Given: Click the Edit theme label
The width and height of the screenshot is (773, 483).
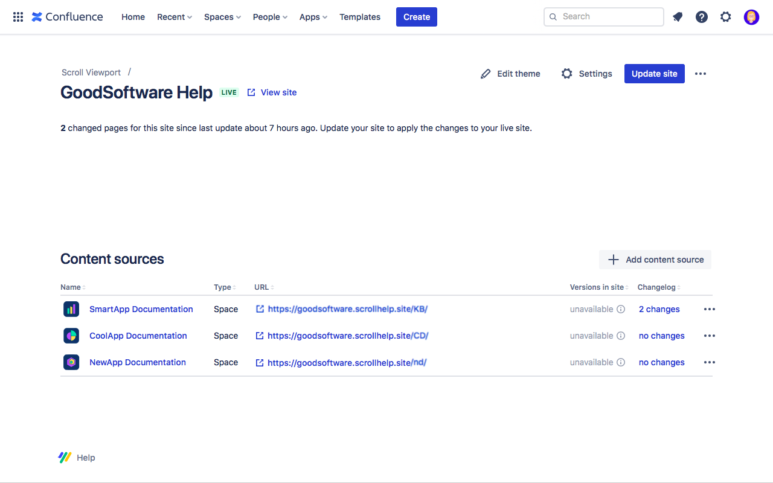Looking at the screenshot, I should 519,74.
